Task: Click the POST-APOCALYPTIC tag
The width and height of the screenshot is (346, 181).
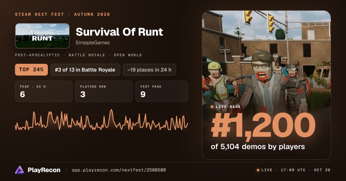Action: pos(37,55)
